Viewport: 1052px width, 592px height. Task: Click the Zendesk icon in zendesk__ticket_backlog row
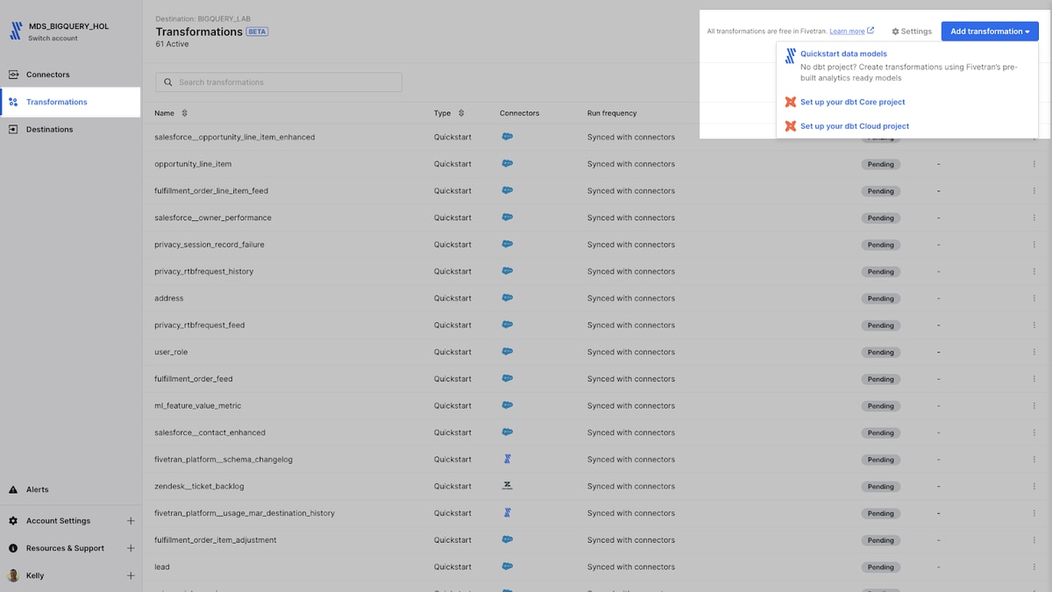tap(507, 486)
